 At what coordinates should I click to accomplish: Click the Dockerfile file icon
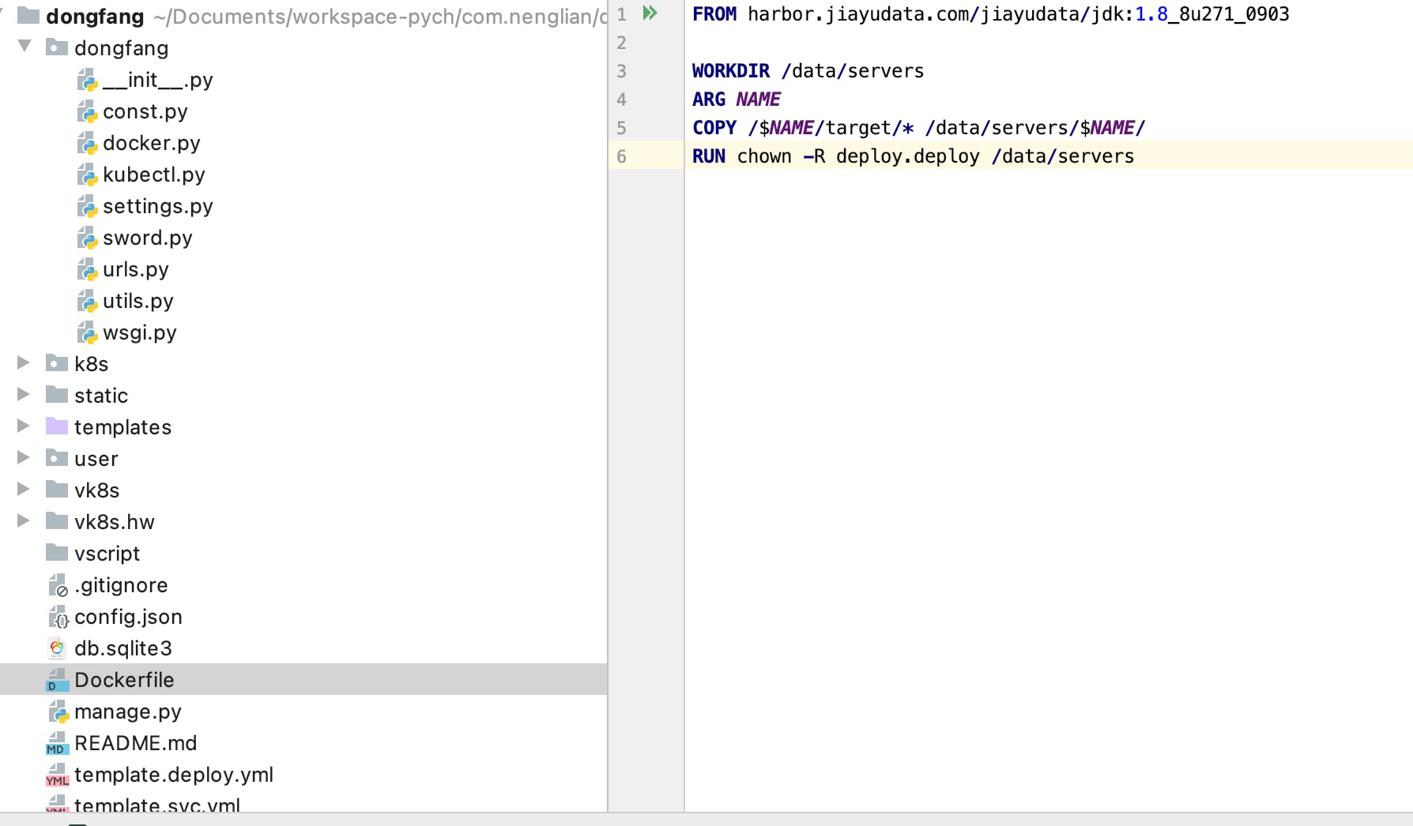tap(57, 680)
